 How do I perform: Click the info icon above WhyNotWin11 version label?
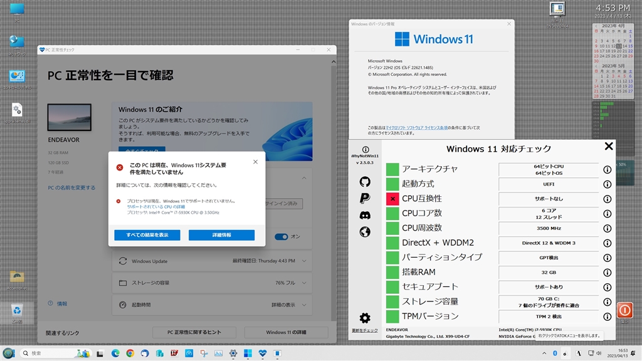366,149
